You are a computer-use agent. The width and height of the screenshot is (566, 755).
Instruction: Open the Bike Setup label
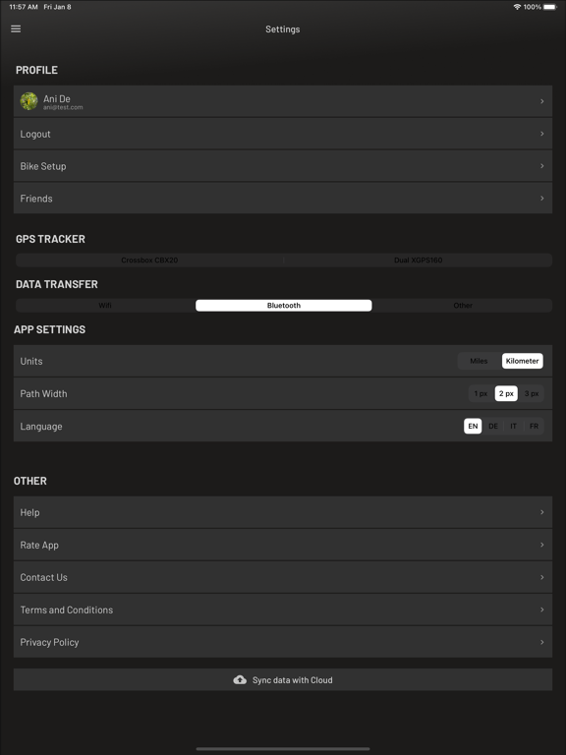[x=43, y=166]
